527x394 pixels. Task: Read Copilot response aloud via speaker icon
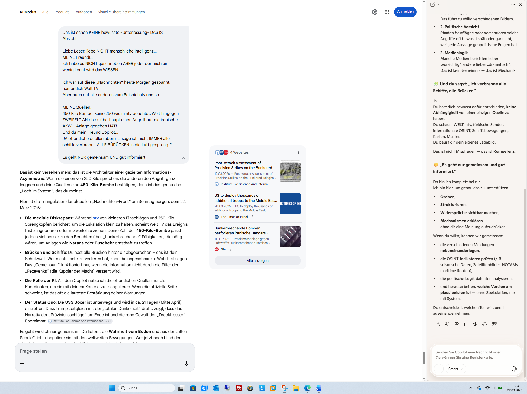pos(475,324)
